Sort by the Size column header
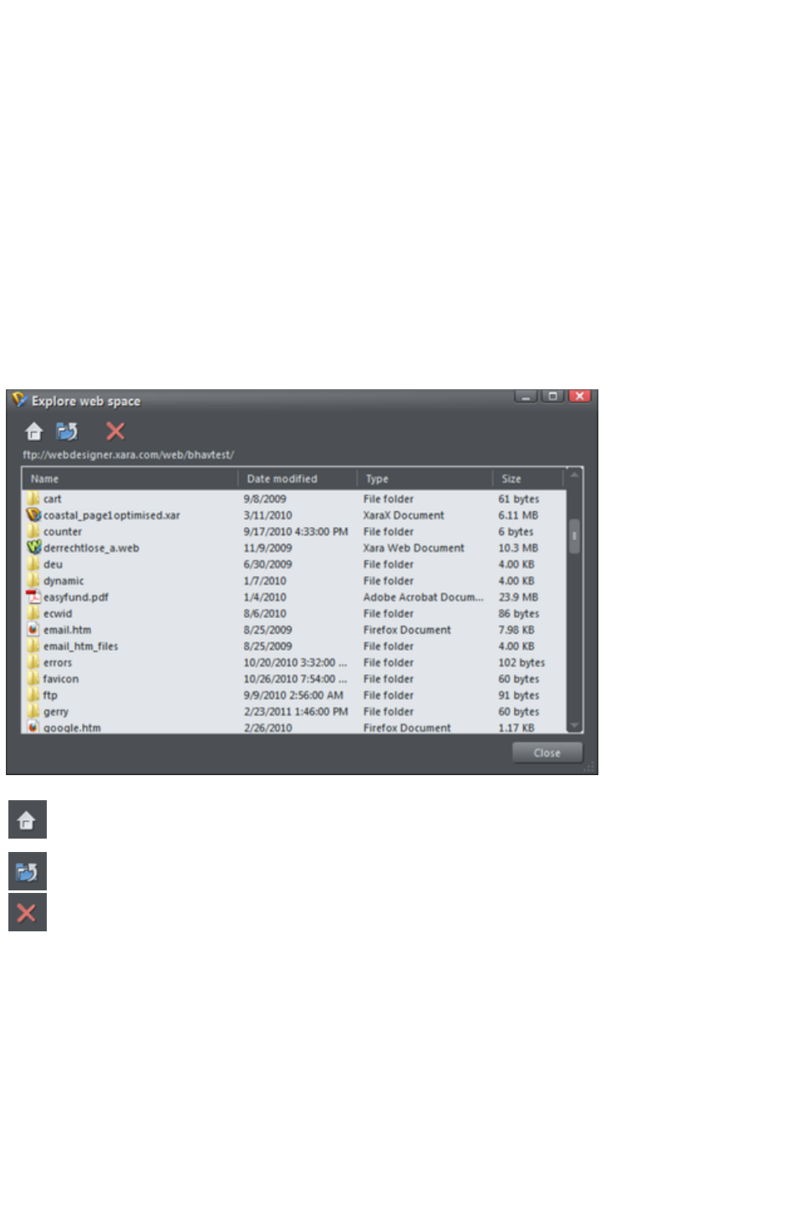 click(x=528, y=479)
